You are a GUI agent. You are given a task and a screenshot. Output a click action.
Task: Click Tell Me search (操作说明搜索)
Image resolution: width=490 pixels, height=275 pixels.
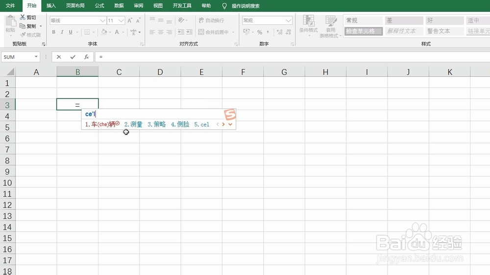(x=245, y=6)
